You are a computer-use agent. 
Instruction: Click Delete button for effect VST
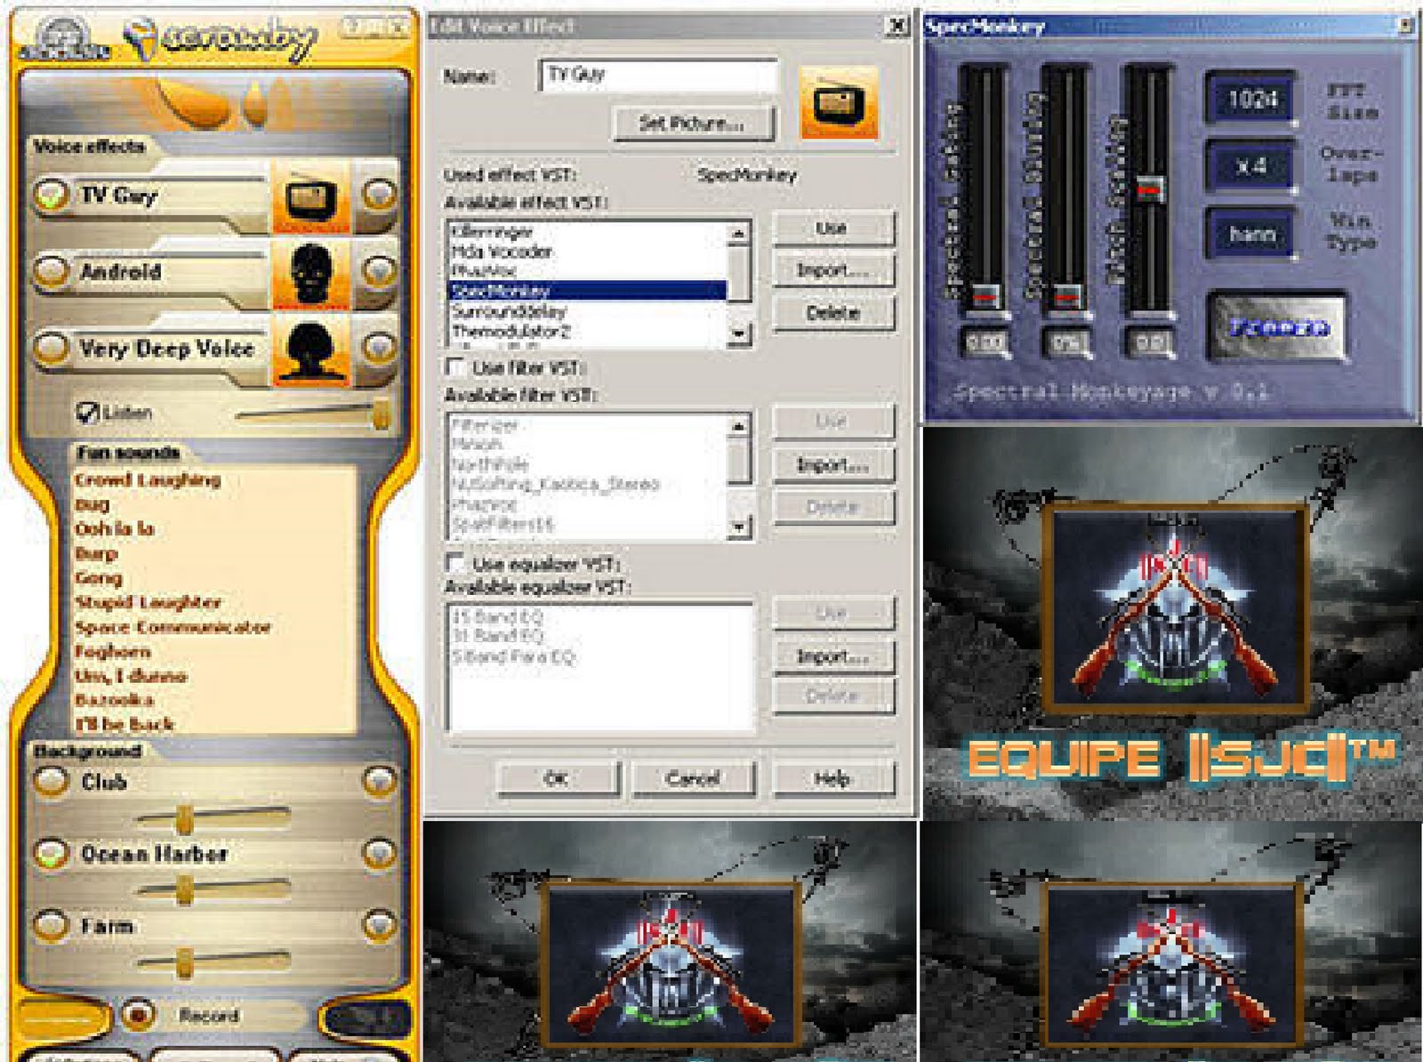click(832, 312)
